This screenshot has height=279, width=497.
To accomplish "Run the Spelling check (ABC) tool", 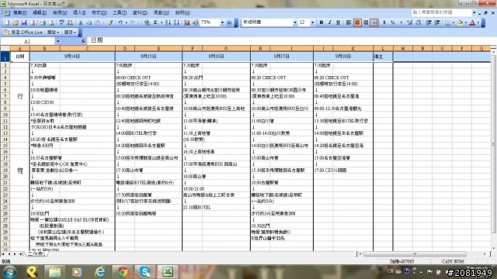I will tap(61, 22).
